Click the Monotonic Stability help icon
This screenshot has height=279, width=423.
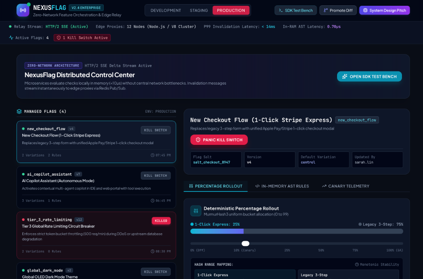click(x=357, y=265)
